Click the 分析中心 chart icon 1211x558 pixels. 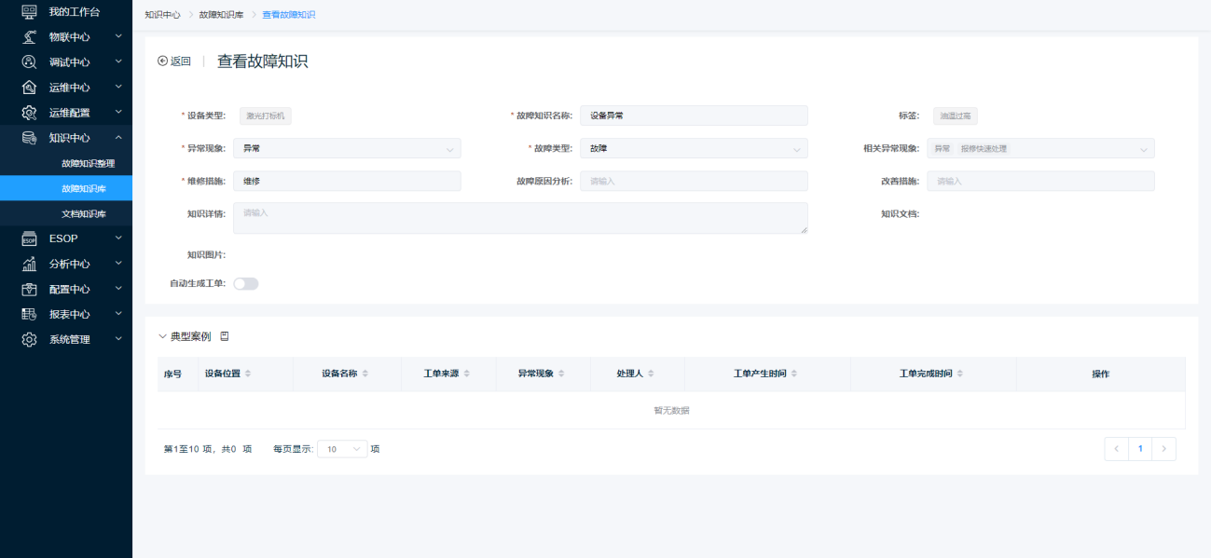[29, 264]
